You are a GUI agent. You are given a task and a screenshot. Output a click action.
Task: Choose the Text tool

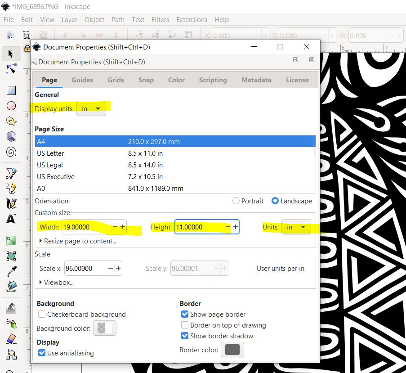[x=11, y=219]
